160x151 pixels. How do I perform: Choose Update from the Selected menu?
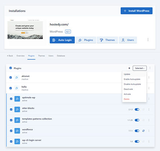134,74
